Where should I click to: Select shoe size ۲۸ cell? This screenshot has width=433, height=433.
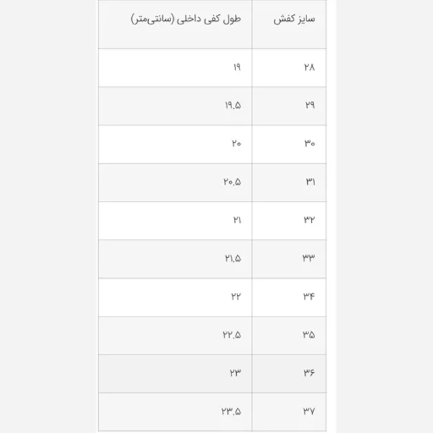(289, 68)
